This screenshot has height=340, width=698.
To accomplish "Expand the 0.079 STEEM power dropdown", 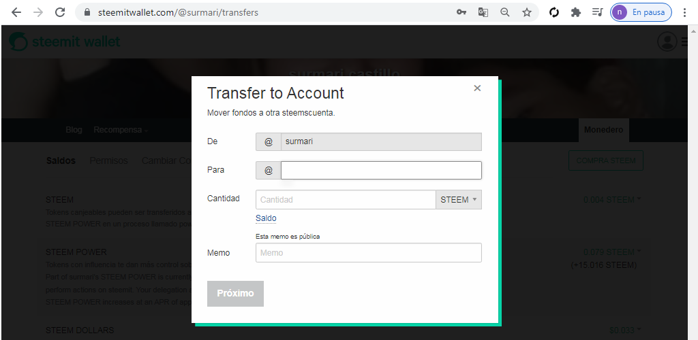I will (x=612, y=252).
